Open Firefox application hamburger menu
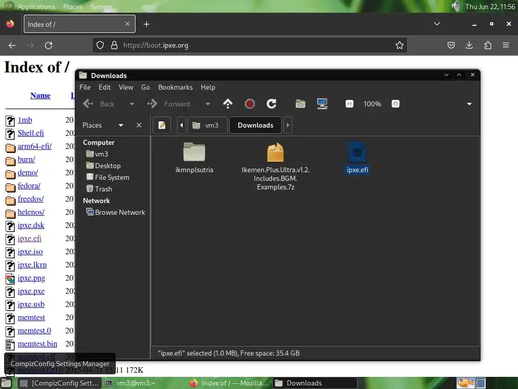Image resolution: width=518 pixels, height=389 pixels. coord(506,45)
